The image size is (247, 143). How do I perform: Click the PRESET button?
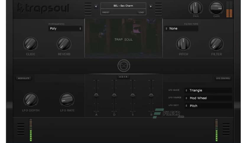click(106, 12)
